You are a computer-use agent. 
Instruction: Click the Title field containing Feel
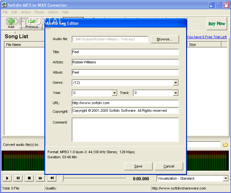coord(125,52)
